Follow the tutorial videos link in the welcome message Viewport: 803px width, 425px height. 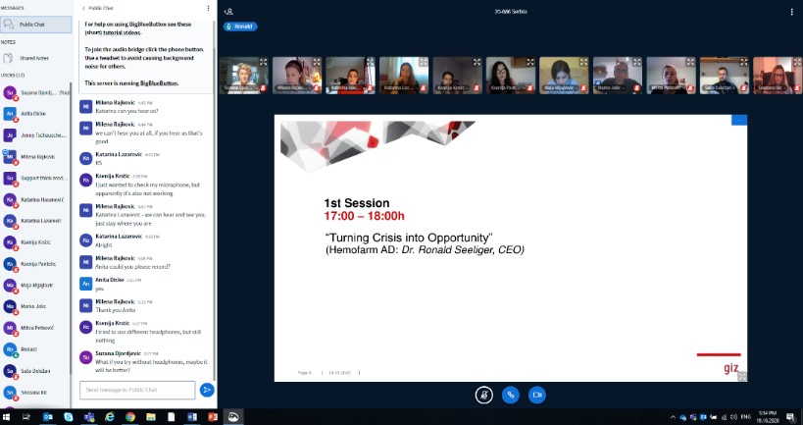122,32
